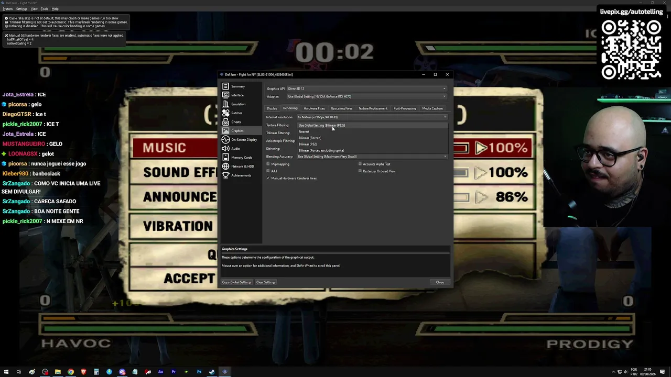The height and width of the screenshot is (377, 671).
Task: Open Task View in the taskbar
Action: coord(19,372)
